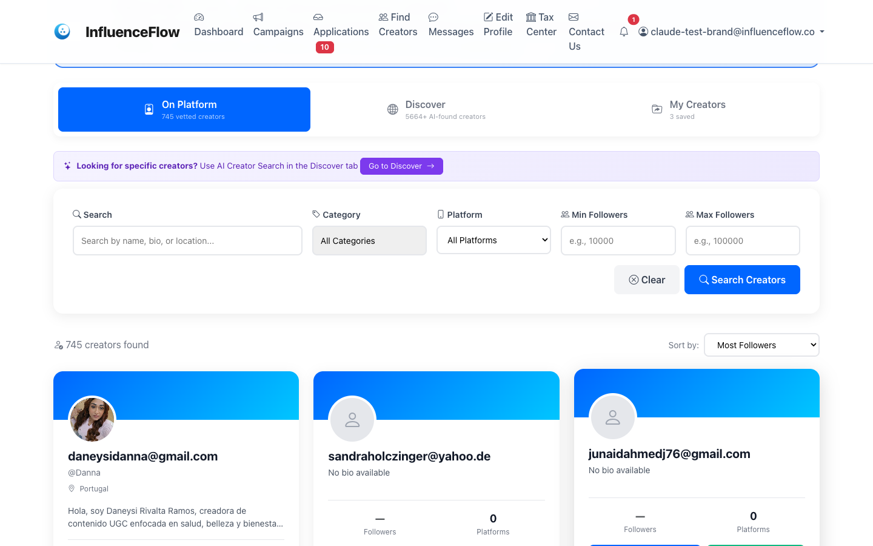Click the Go to Discover button
Image resolution: width=873 pixels, height=546 pixels.
point(401,166)
